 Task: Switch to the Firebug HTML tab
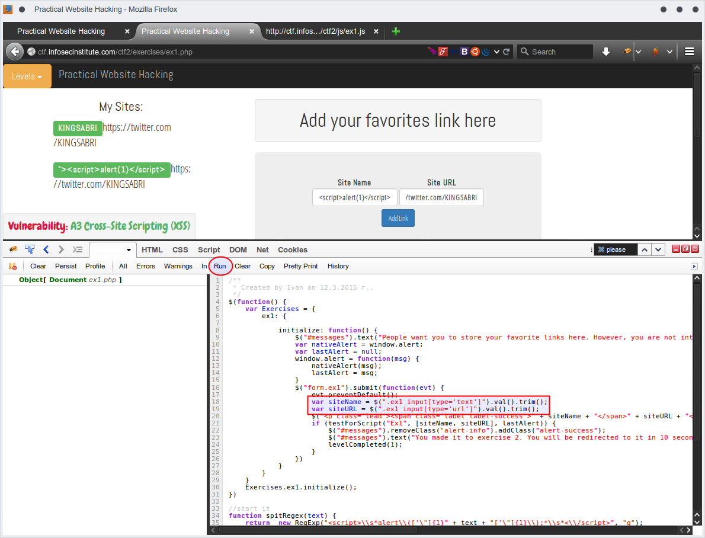point(152,249)
